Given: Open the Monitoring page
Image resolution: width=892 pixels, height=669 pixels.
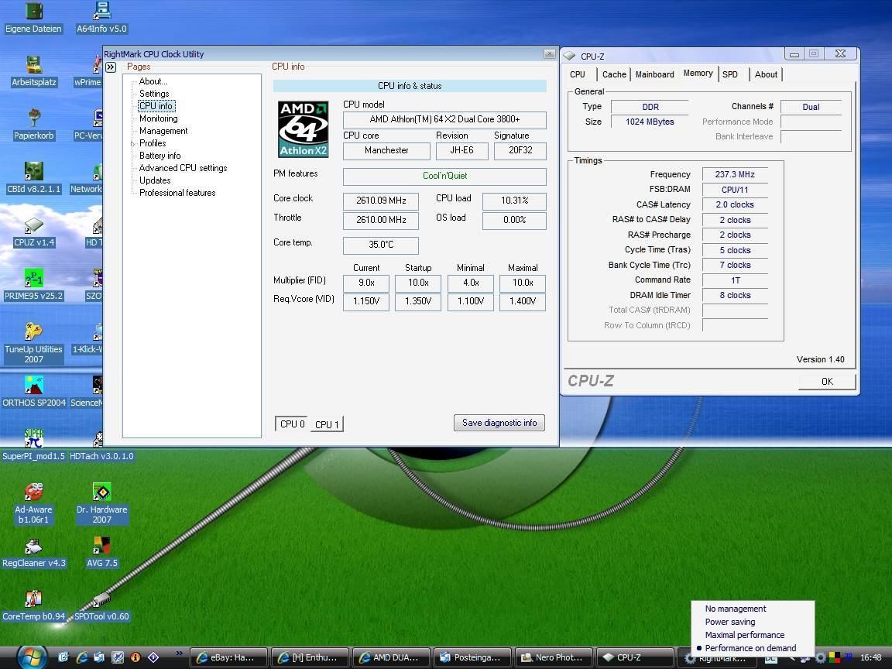Looking at the screenshot, I should (158, 119).
